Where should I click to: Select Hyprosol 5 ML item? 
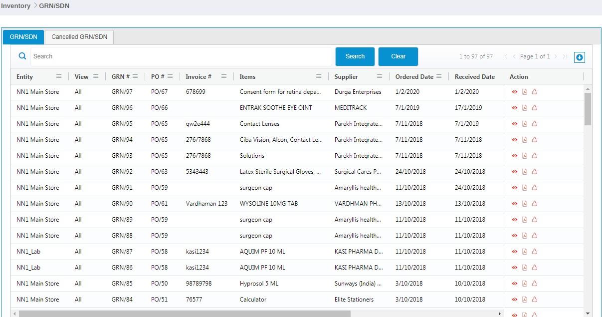[259, 284]
